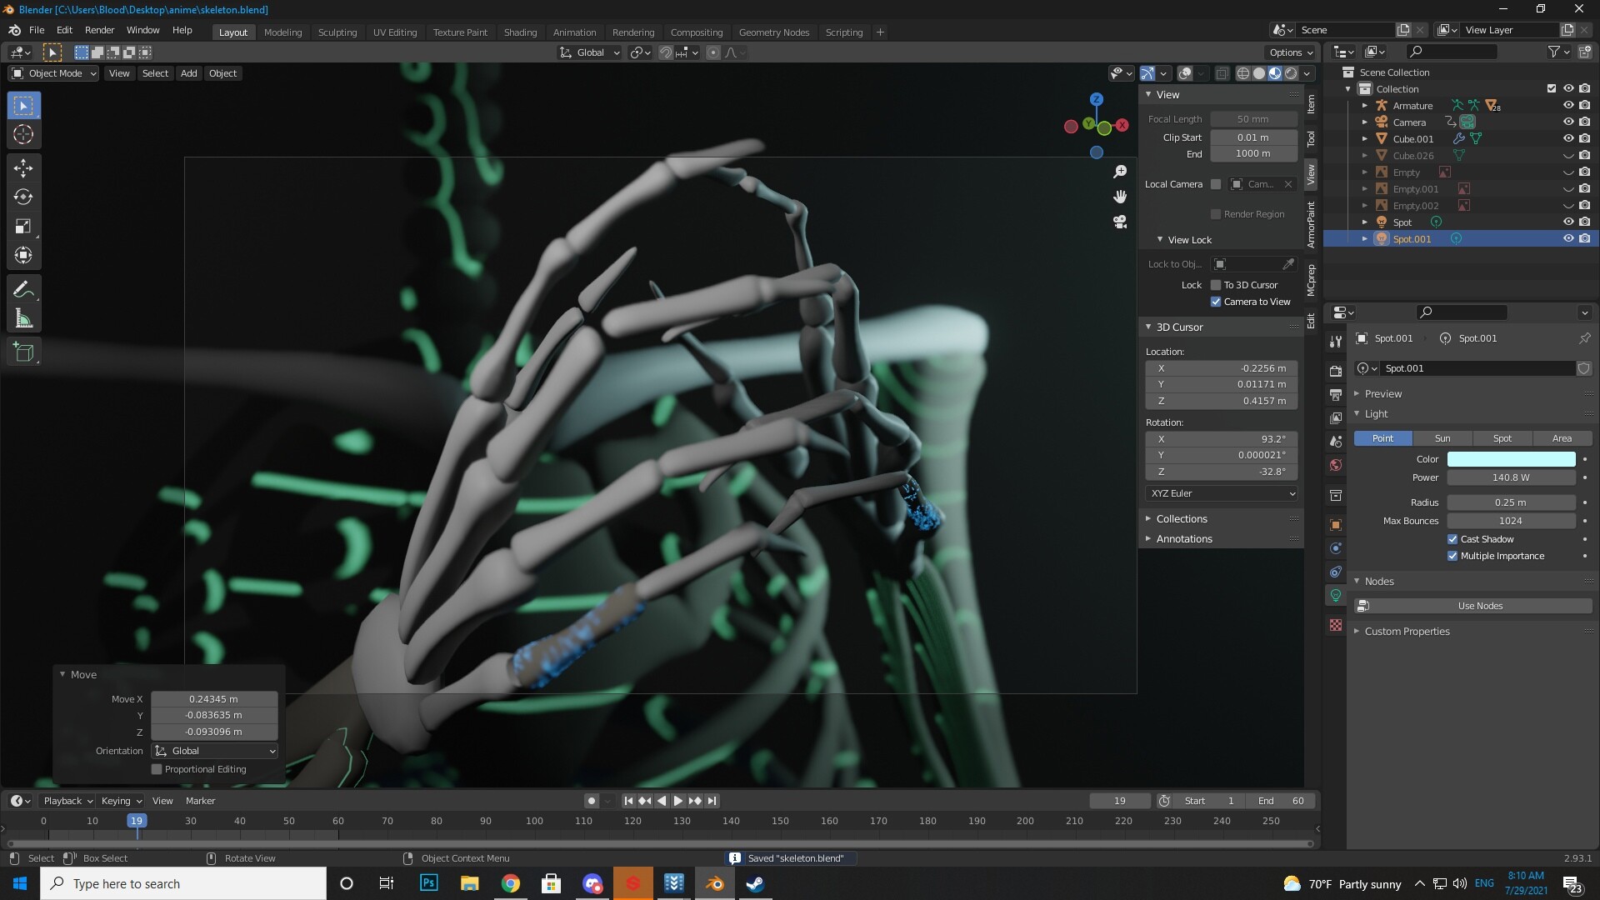Set light type to Spot

[1502, 438]
